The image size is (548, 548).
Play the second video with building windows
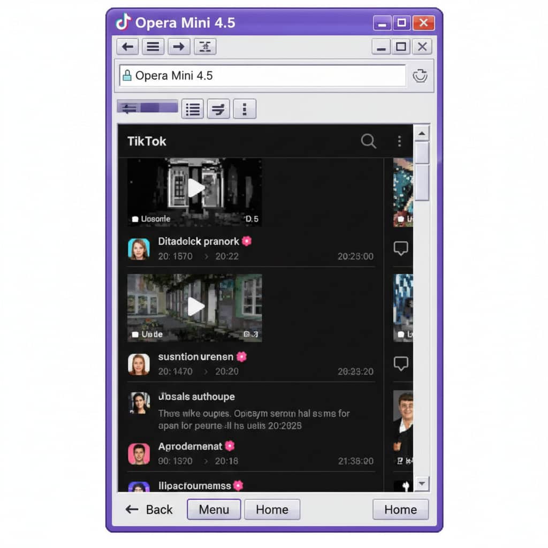click(x=195, y=306)
